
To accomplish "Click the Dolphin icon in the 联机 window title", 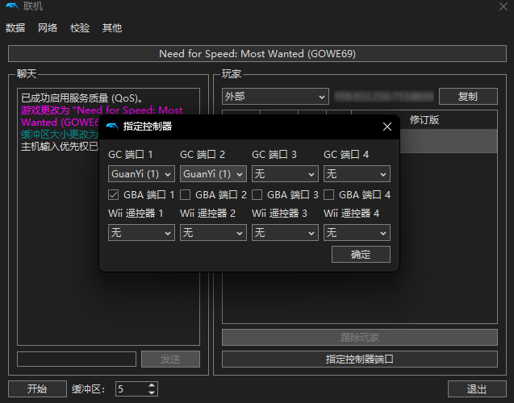I will pyautogui.click(x=12, y=6).
